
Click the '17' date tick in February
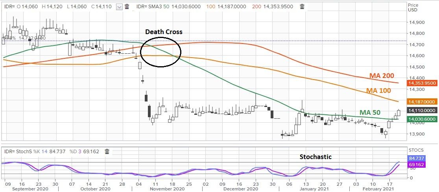pos(390,184)
